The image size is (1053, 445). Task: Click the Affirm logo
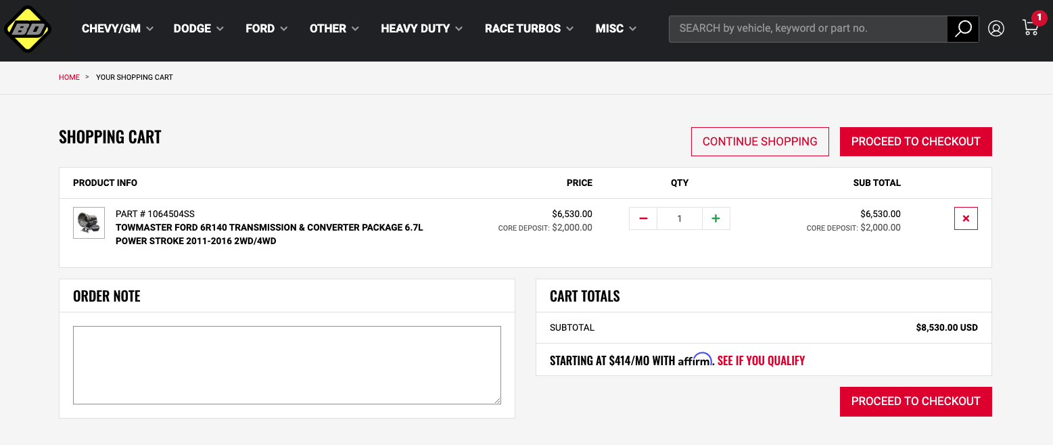pyautogui.click(x=695, y=360)
